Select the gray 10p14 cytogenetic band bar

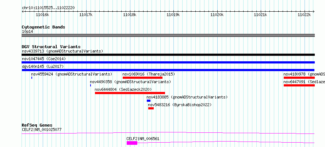point(168,35)
